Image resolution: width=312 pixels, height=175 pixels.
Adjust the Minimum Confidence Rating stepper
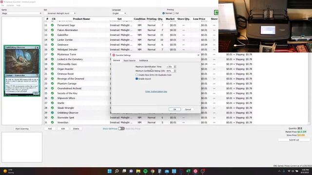(x=175, y=71)
